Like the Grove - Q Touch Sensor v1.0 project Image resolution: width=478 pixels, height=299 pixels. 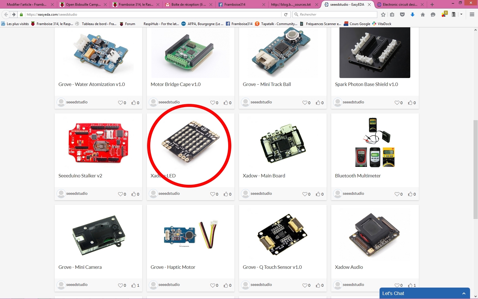click(x=318, y=285)
